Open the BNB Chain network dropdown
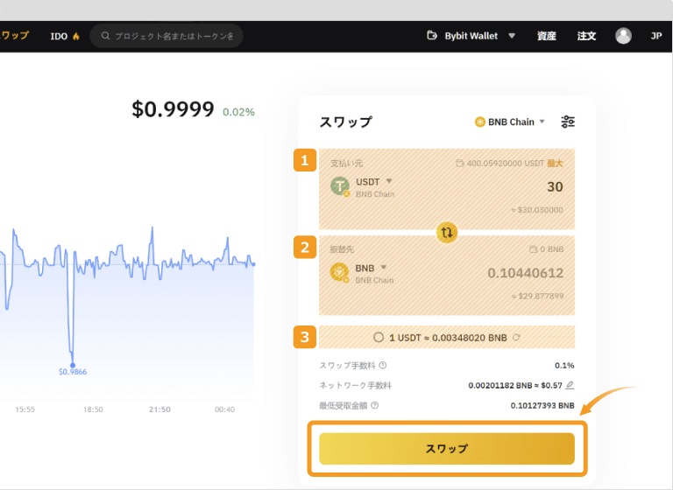673x490 pixels. (x=510, y=122)
